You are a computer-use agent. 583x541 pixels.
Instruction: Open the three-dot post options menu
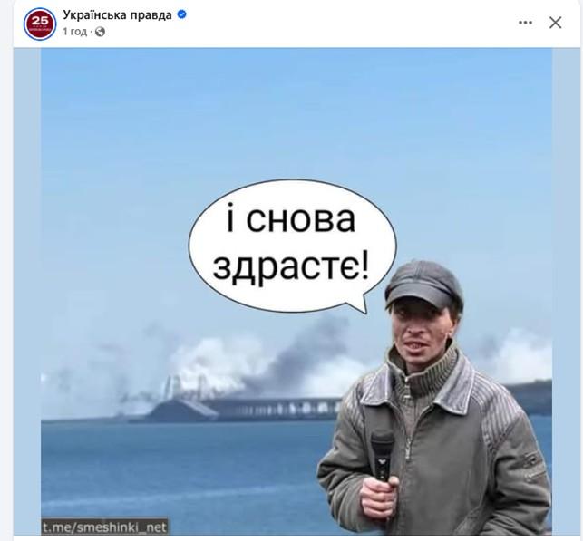point(525,23)
